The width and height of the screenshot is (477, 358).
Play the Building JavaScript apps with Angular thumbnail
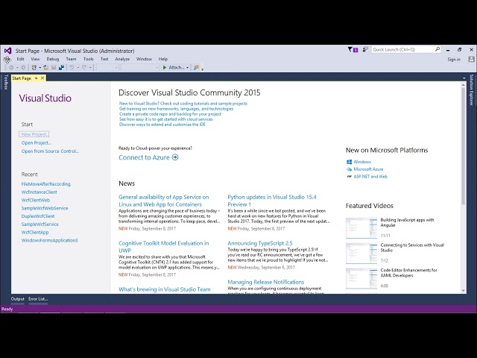pyautogui.click(x=361, y=227)
